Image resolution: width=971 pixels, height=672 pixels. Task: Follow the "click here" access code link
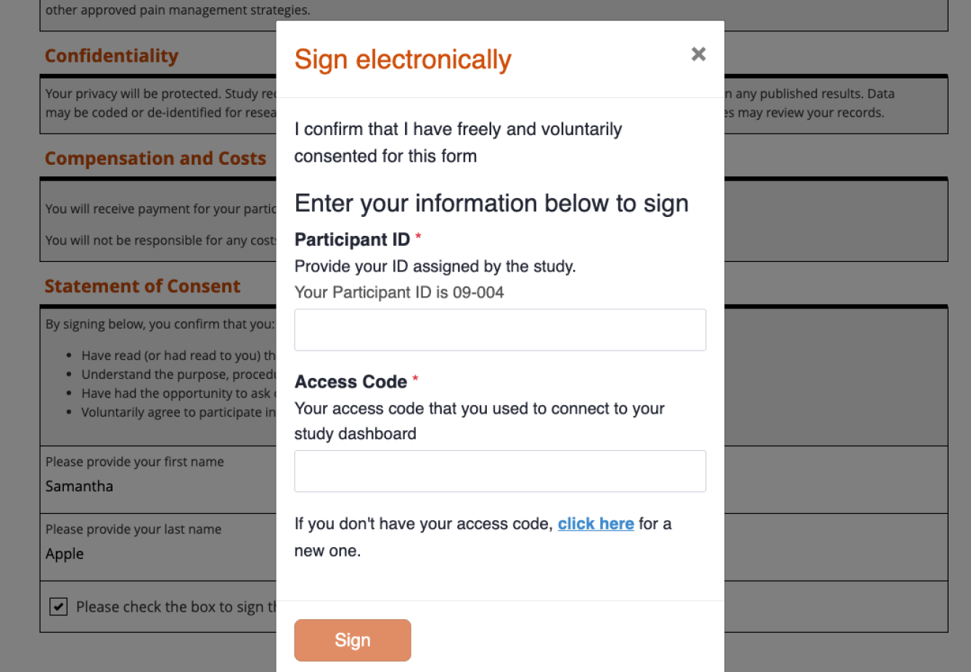point(595,524)
